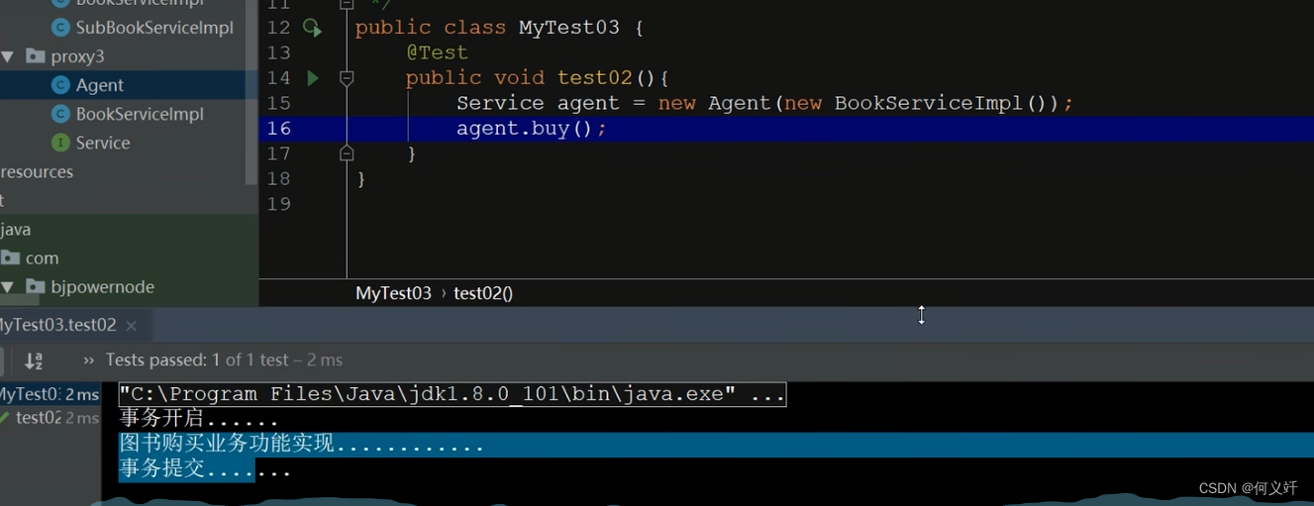This screenshot has width=1314, height=506.
Task: Close the MyTest03.test02 run tab
Action: pos(131,325)
